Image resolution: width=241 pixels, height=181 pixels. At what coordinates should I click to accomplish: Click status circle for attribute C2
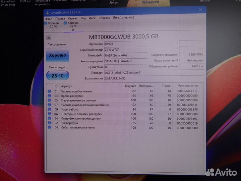(x=49, y=123)
